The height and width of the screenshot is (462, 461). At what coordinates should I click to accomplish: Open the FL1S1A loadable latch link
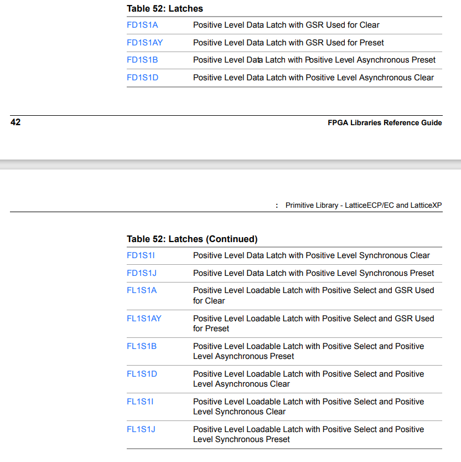click(x=142, y=290)
